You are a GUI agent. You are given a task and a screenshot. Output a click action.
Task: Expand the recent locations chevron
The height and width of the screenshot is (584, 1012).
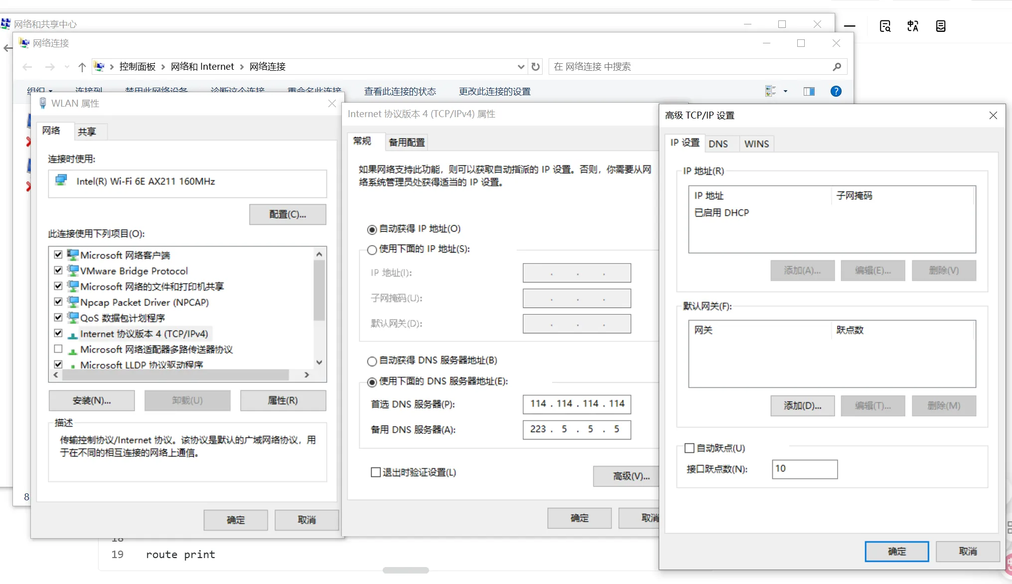67,67
